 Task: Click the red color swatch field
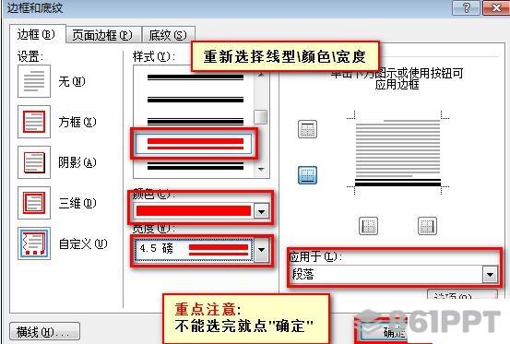pyautogui.click(x=194, y=212)
